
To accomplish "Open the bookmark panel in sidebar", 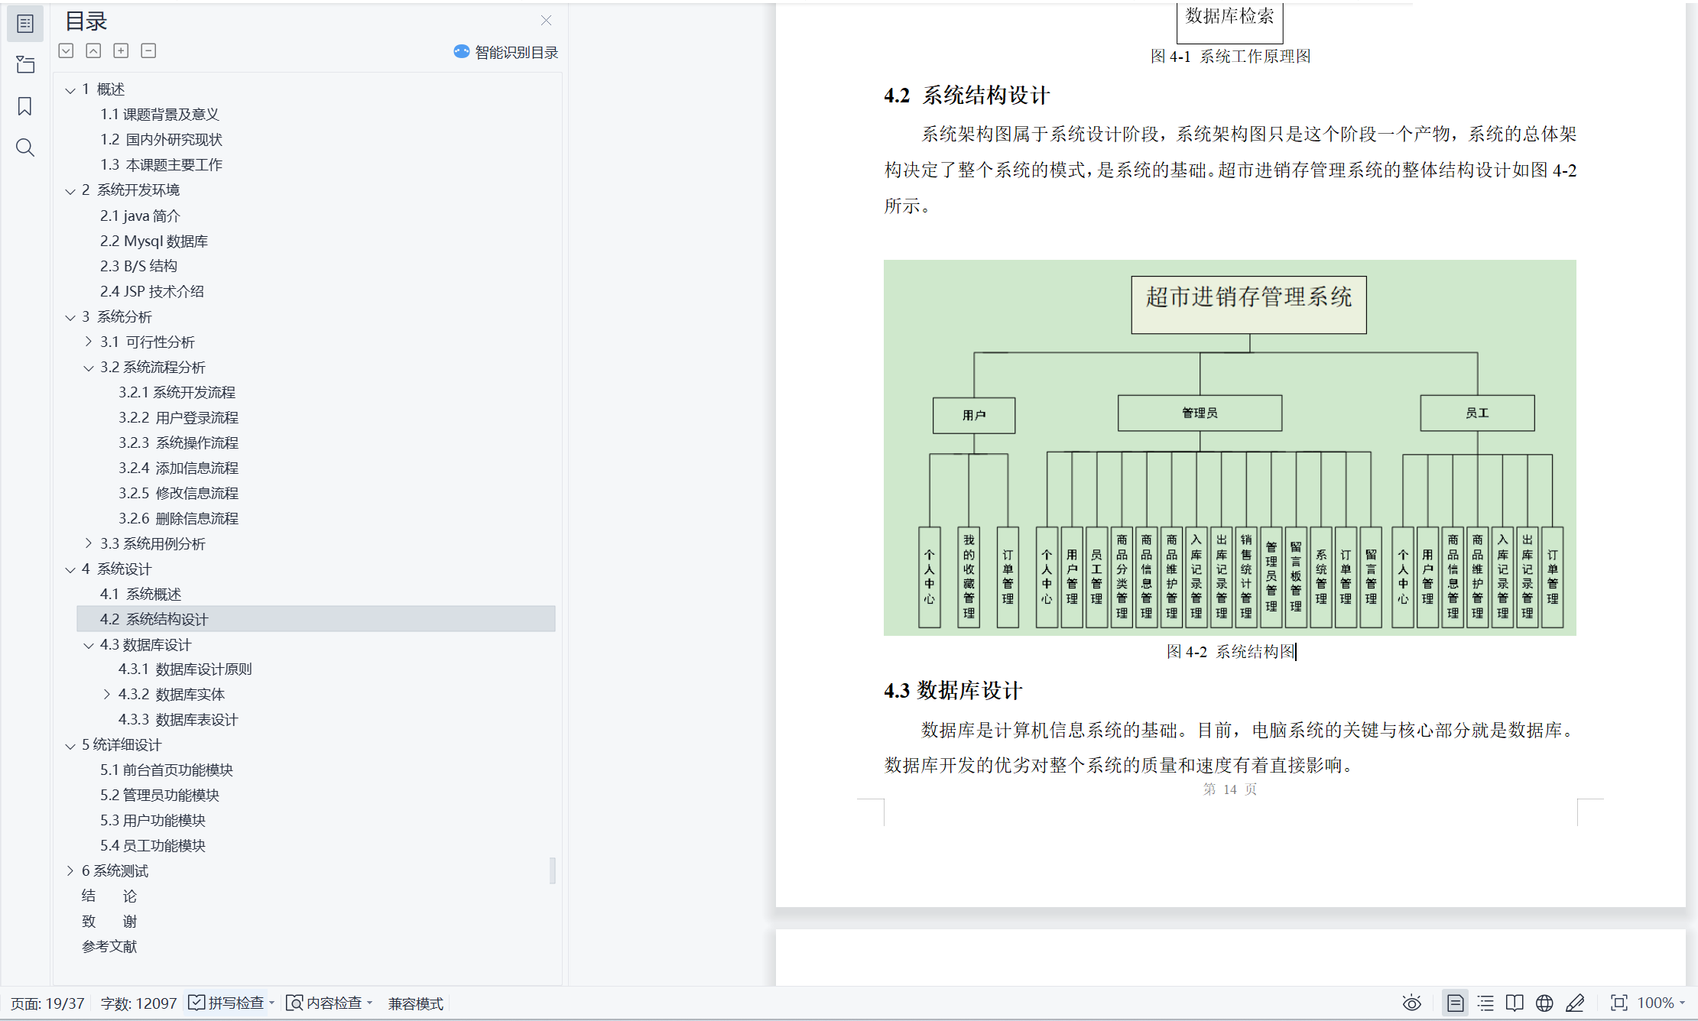I will pos(24,106).
